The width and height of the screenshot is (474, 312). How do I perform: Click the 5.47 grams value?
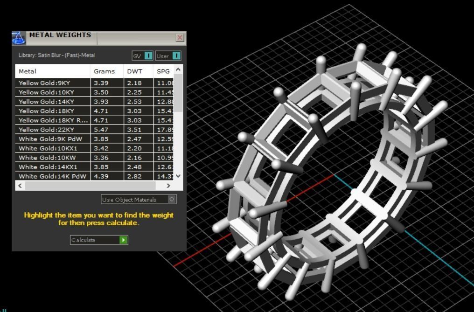(x=101, y=130)
